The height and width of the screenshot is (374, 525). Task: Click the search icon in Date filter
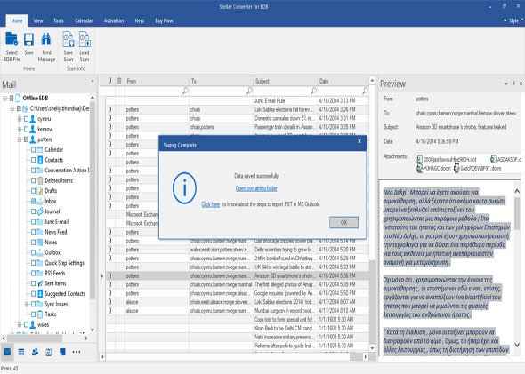pyautogui.click(x=365, y=91)
